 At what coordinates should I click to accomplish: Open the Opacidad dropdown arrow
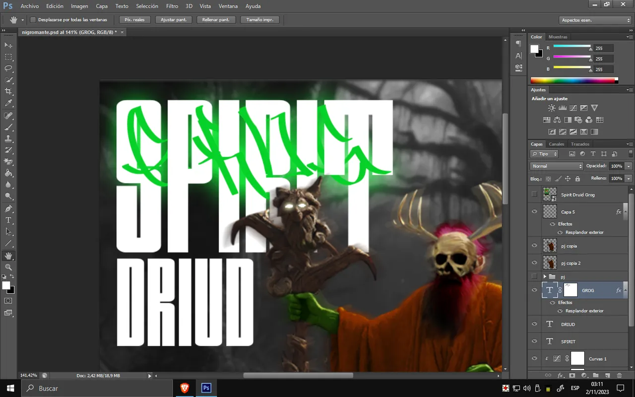click(x=629, y=166)
